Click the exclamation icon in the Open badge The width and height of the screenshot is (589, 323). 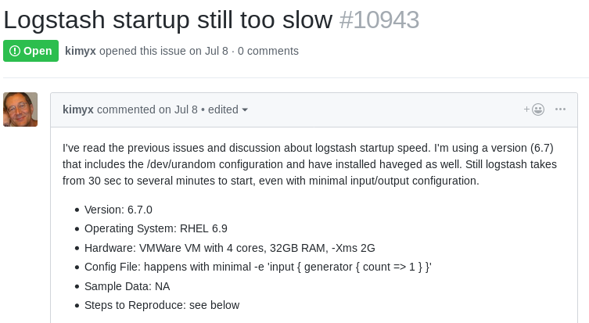click(x=15, y=51)
